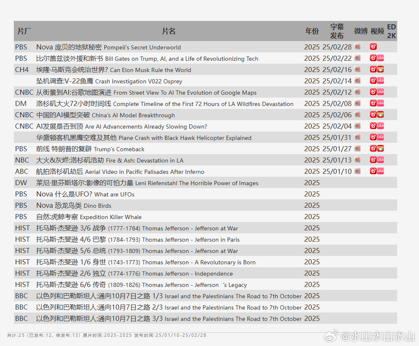Screen dimensions: 419x346
Task: Click pink Bilibili icon for Aerial Video row
Action: point(380,171)
